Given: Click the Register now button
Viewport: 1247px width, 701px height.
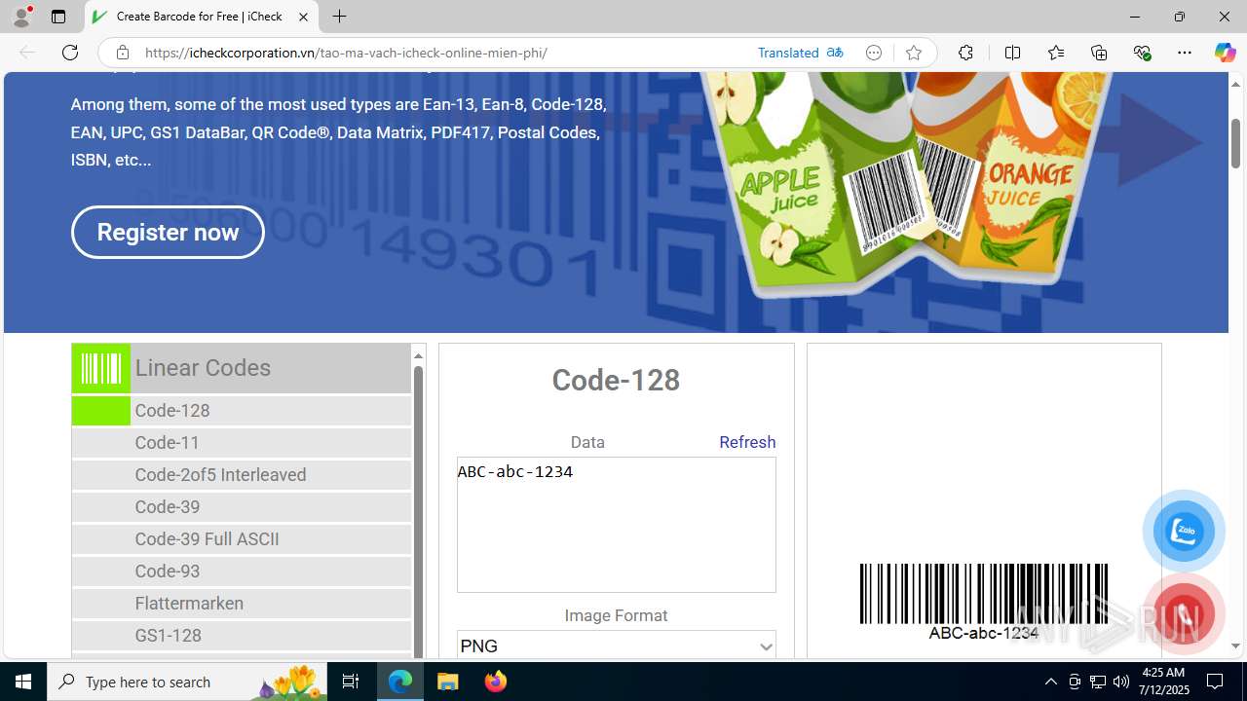Looking at the screenshot, I should pos(168,232).
